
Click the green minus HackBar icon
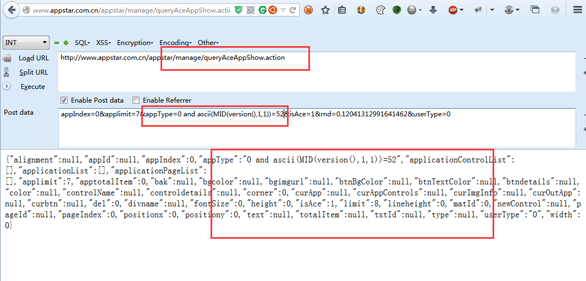(57, 43)
